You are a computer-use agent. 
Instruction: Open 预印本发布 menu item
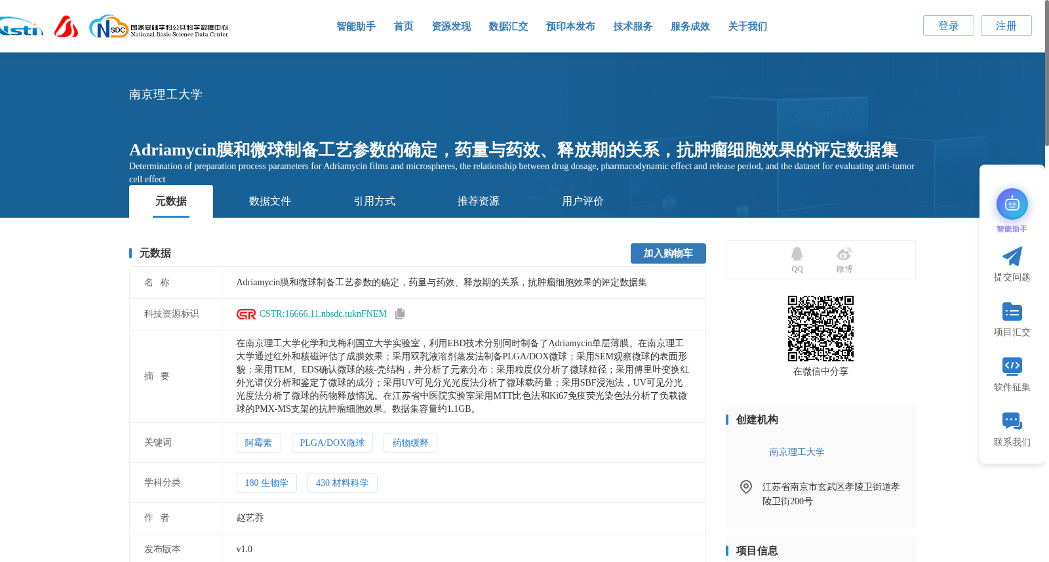tap(570, 26)
